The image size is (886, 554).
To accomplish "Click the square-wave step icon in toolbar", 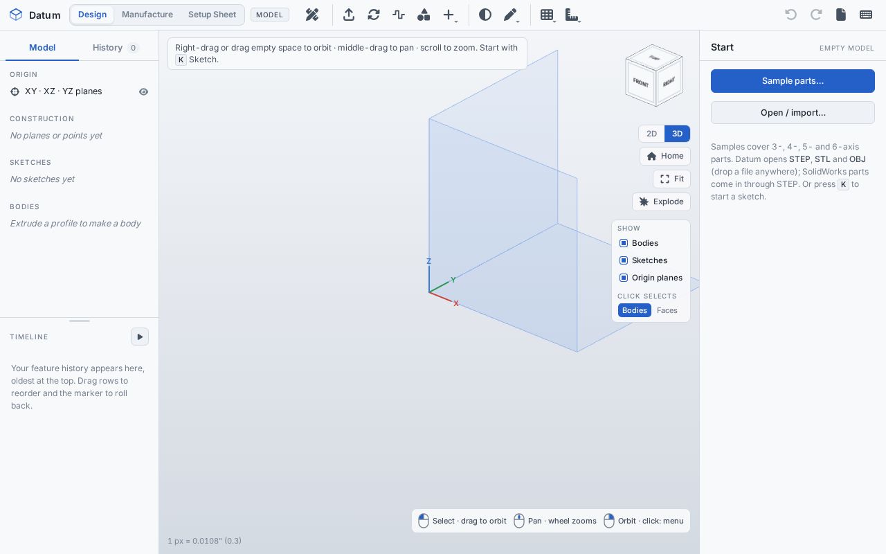I will (x=399, y=15).
